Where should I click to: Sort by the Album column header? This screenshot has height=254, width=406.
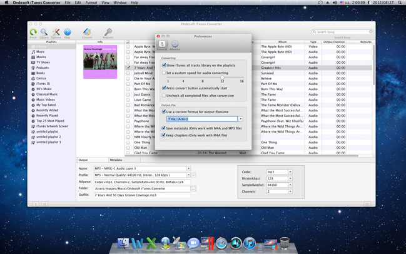pyautogui.click(x=283, y=42)
